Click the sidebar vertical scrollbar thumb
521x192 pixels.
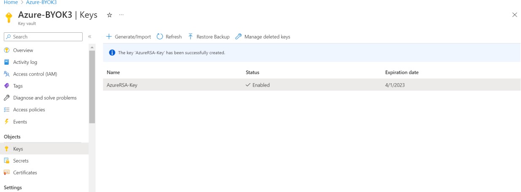pos(92,87)
